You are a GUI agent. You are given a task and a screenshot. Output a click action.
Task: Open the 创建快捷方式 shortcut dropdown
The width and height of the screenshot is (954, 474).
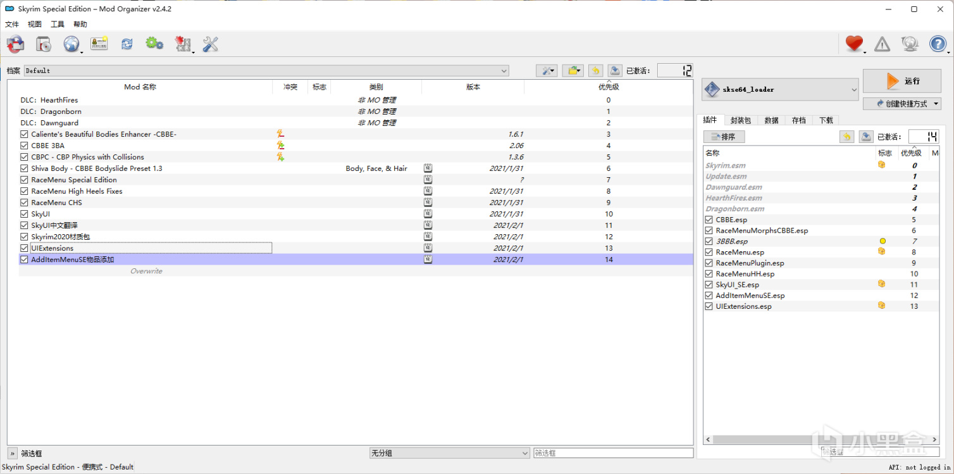pyautogui.click(x=902, y=104)
